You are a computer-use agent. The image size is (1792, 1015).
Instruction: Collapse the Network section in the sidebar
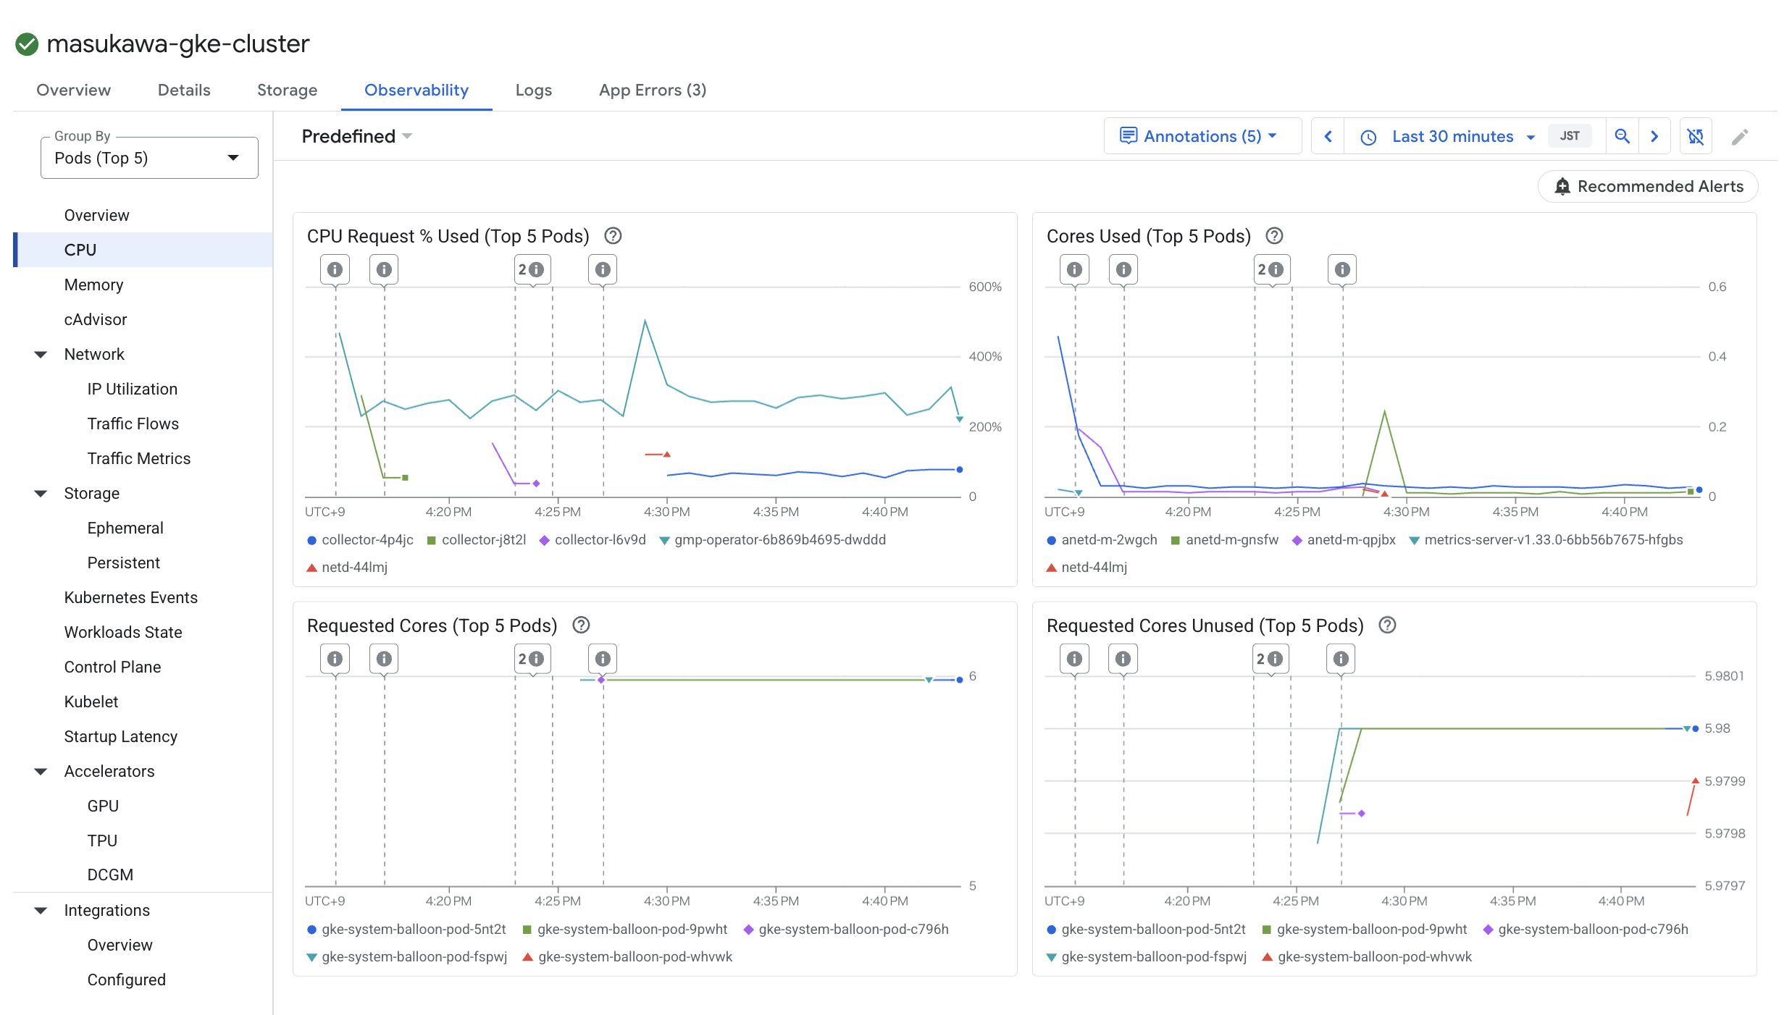pyautogui.click(x=41, y=355)
